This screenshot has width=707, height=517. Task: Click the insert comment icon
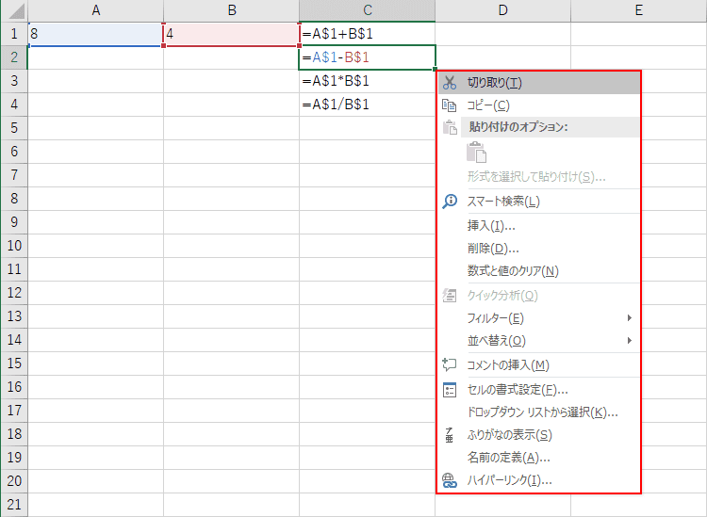(449, 364)
